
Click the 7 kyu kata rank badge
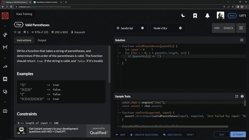(x=19, y=25)
